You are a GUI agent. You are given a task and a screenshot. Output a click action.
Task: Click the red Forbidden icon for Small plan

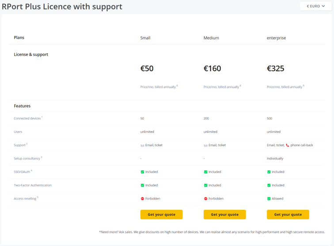tap(142, 199)
